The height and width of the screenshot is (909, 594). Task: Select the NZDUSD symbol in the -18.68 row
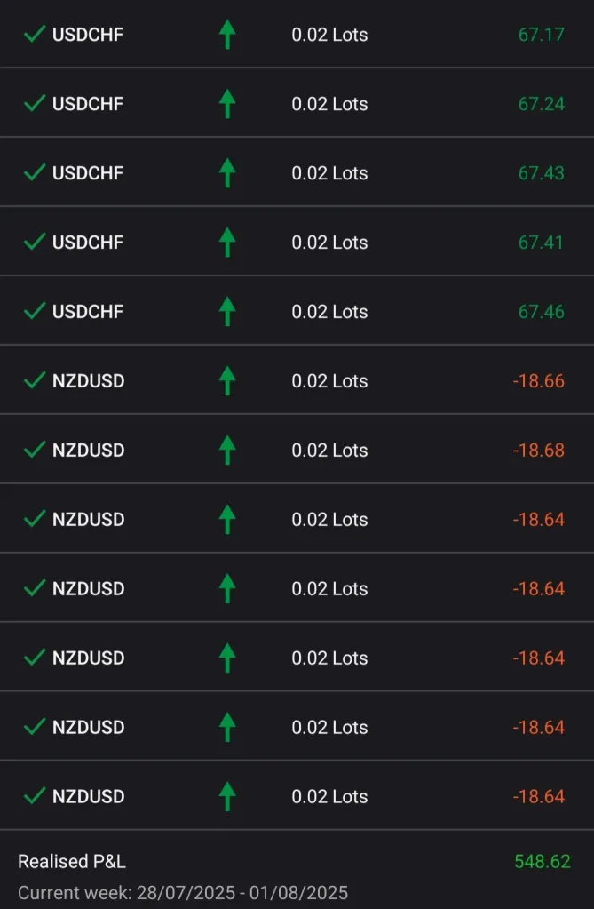pos(88,451)
